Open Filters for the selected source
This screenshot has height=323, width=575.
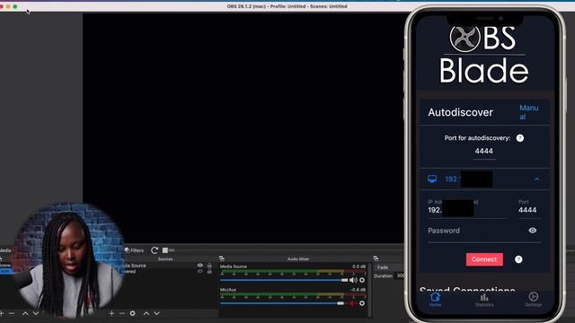[134, 250]
